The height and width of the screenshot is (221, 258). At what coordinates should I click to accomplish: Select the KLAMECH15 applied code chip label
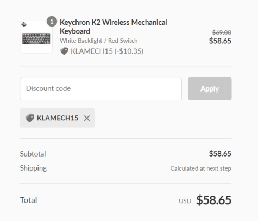click(58, 118)
